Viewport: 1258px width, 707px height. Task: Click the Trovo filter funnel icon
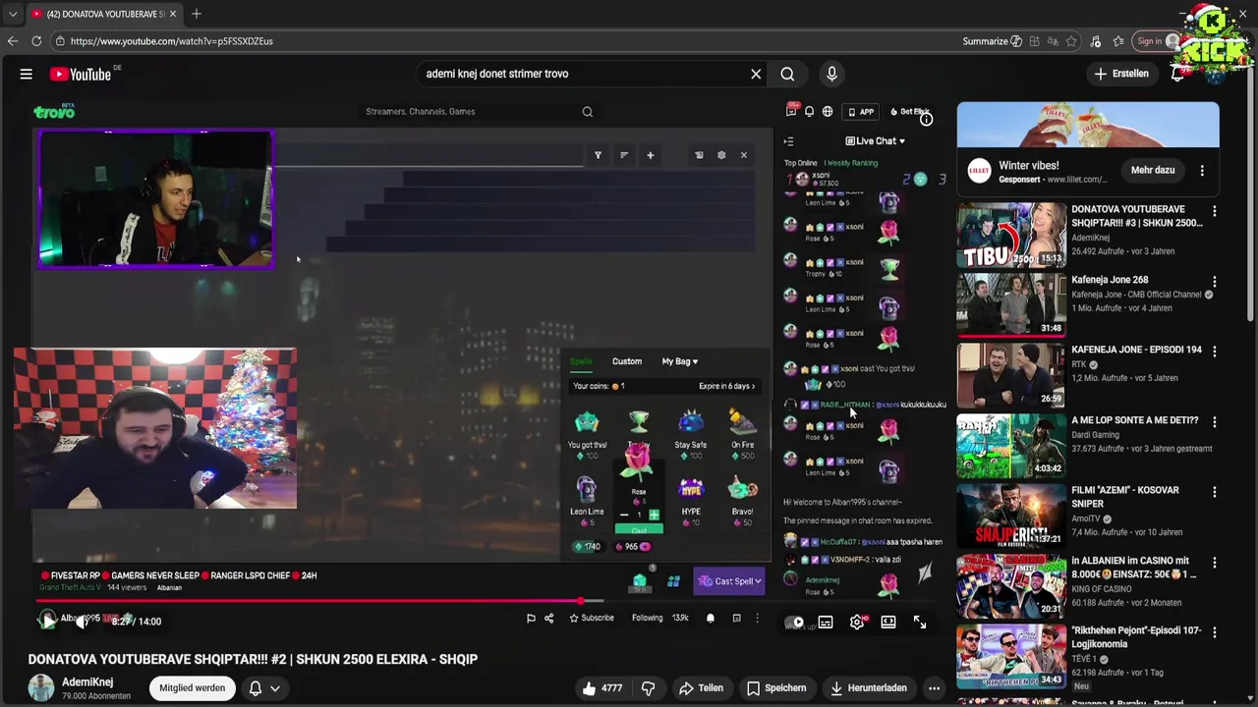[x=598, y=155]
